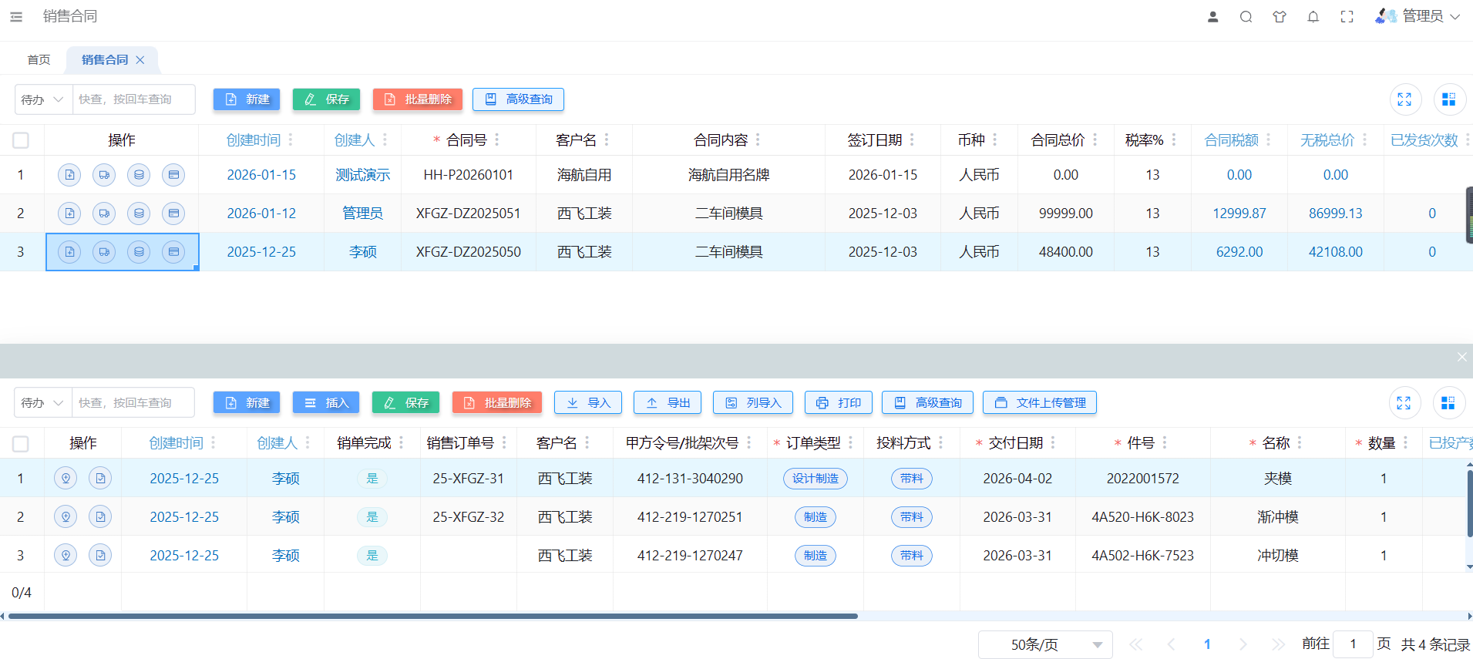Click the delivery truck icon in row XFGZ-DZ2025050
Screen dimensions: 1473x659
pyautogui.click(x=104, y=252)
